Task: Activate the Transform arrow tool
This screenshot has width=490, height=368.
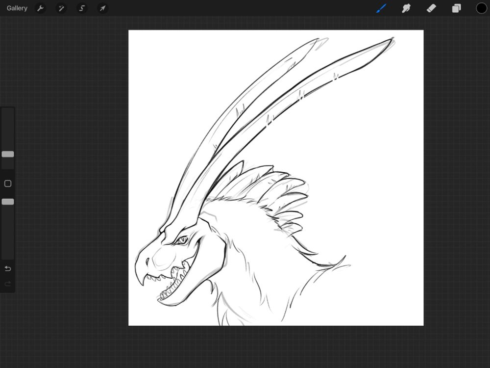Action: pos(102,8)
